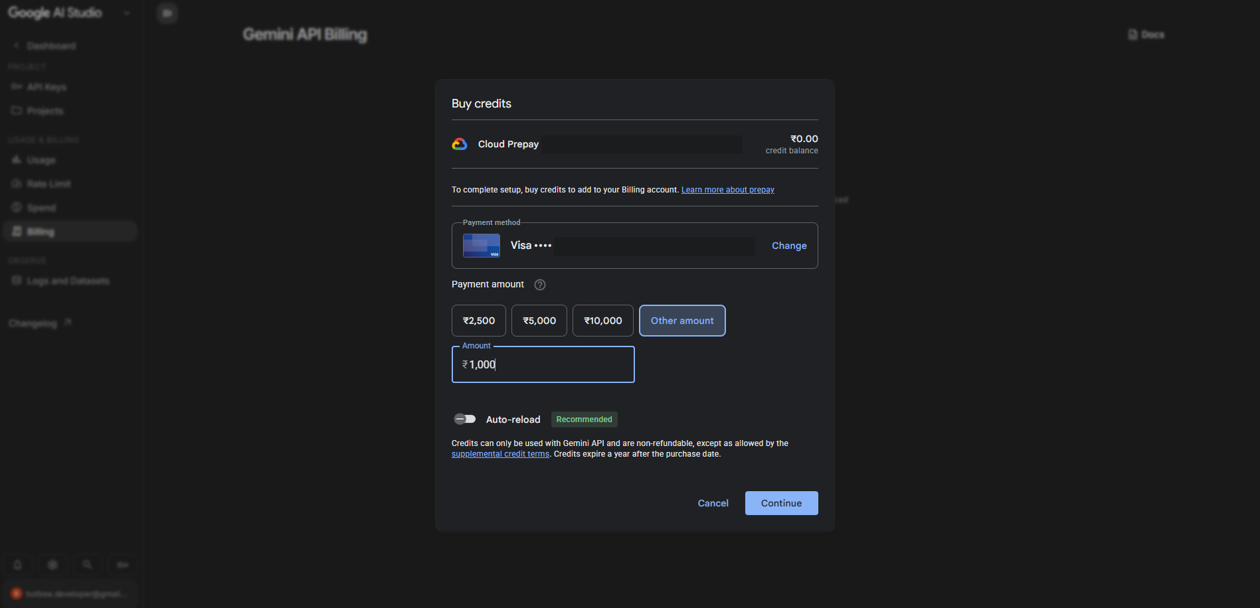Click the help icon beside Payment amount

coord(540,285)
